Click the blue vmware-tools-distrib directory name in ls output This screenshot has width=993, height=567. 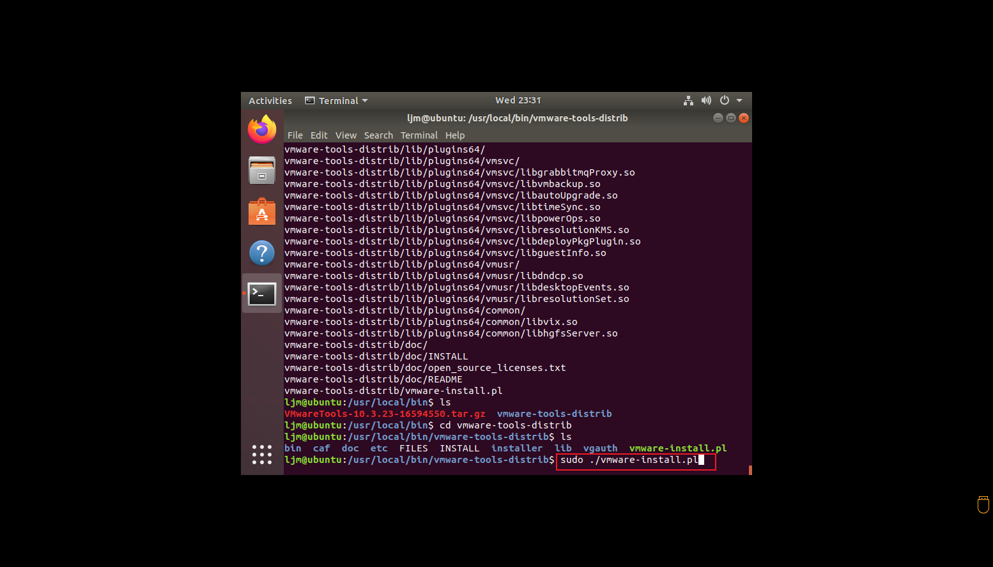(x=554, y=414)
